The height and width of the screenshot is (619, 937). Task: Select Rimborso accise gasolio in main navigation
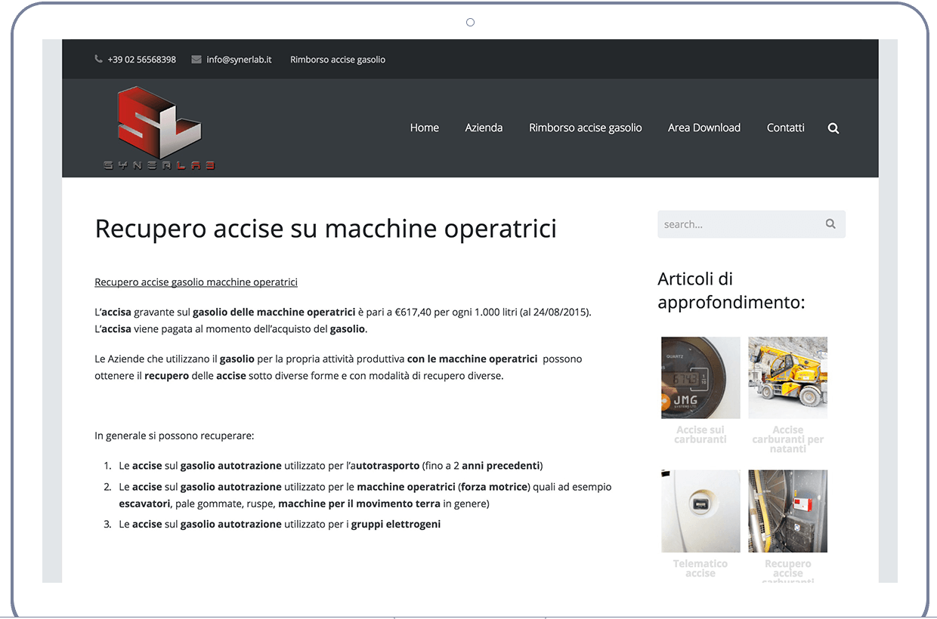(585, 128)
